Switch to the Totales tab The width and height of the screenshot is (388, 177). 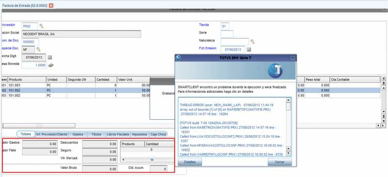point(26,134)
